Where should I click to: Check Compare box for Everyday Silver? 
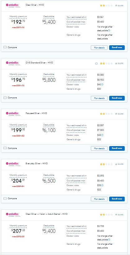pyautogui.click(x=5, y=199)
